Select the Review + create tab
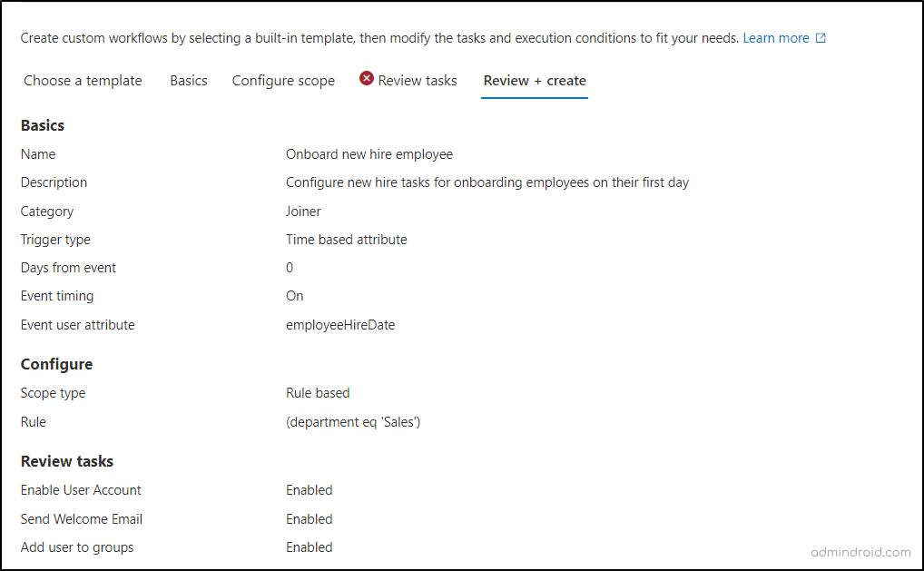924x571 pixels. coord(535,81)
